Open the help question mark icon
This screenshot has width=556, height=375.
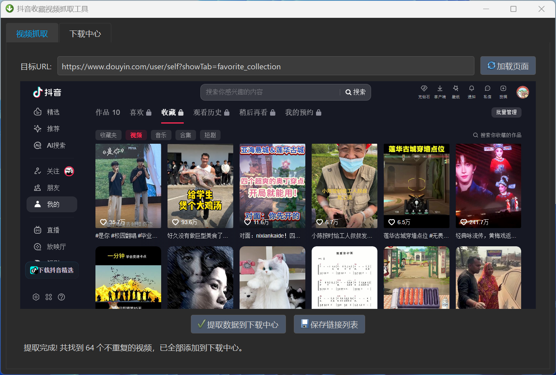tap(61, 297)
